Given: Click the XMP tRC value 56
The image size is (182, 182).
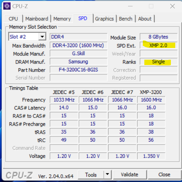Looking at the screenshot, I should coord(151,140).
